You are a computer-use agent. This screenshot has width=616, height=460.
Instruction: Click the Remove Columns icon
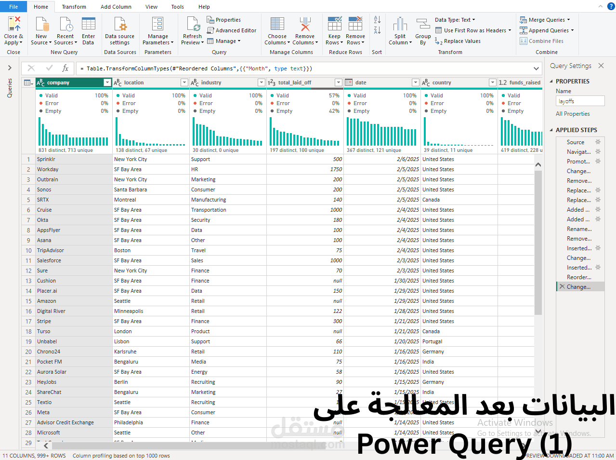[x=305, y=24]
